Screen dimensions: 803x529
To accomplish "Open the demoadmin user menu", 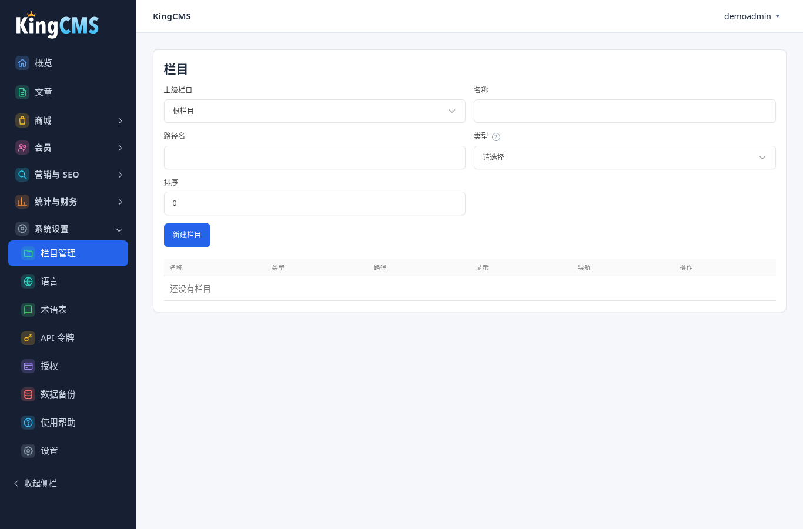I will pyautogui.click(x=752, y=16).
